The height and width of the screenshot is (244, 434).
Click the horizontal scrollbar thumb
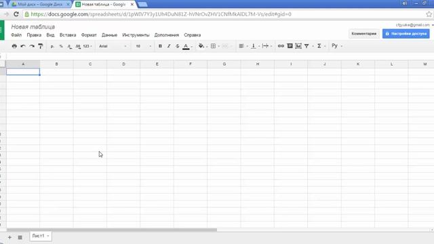pos(111,230)
